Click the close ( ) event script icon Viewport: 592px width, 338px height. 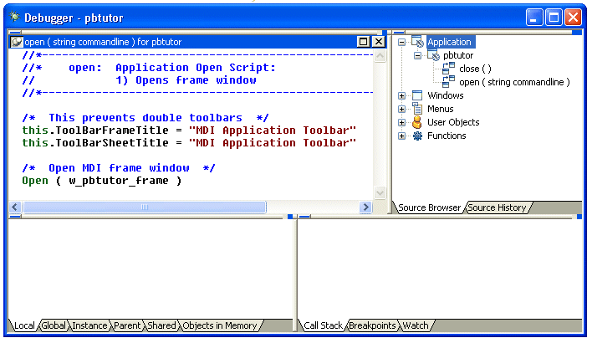coord(448,69)
